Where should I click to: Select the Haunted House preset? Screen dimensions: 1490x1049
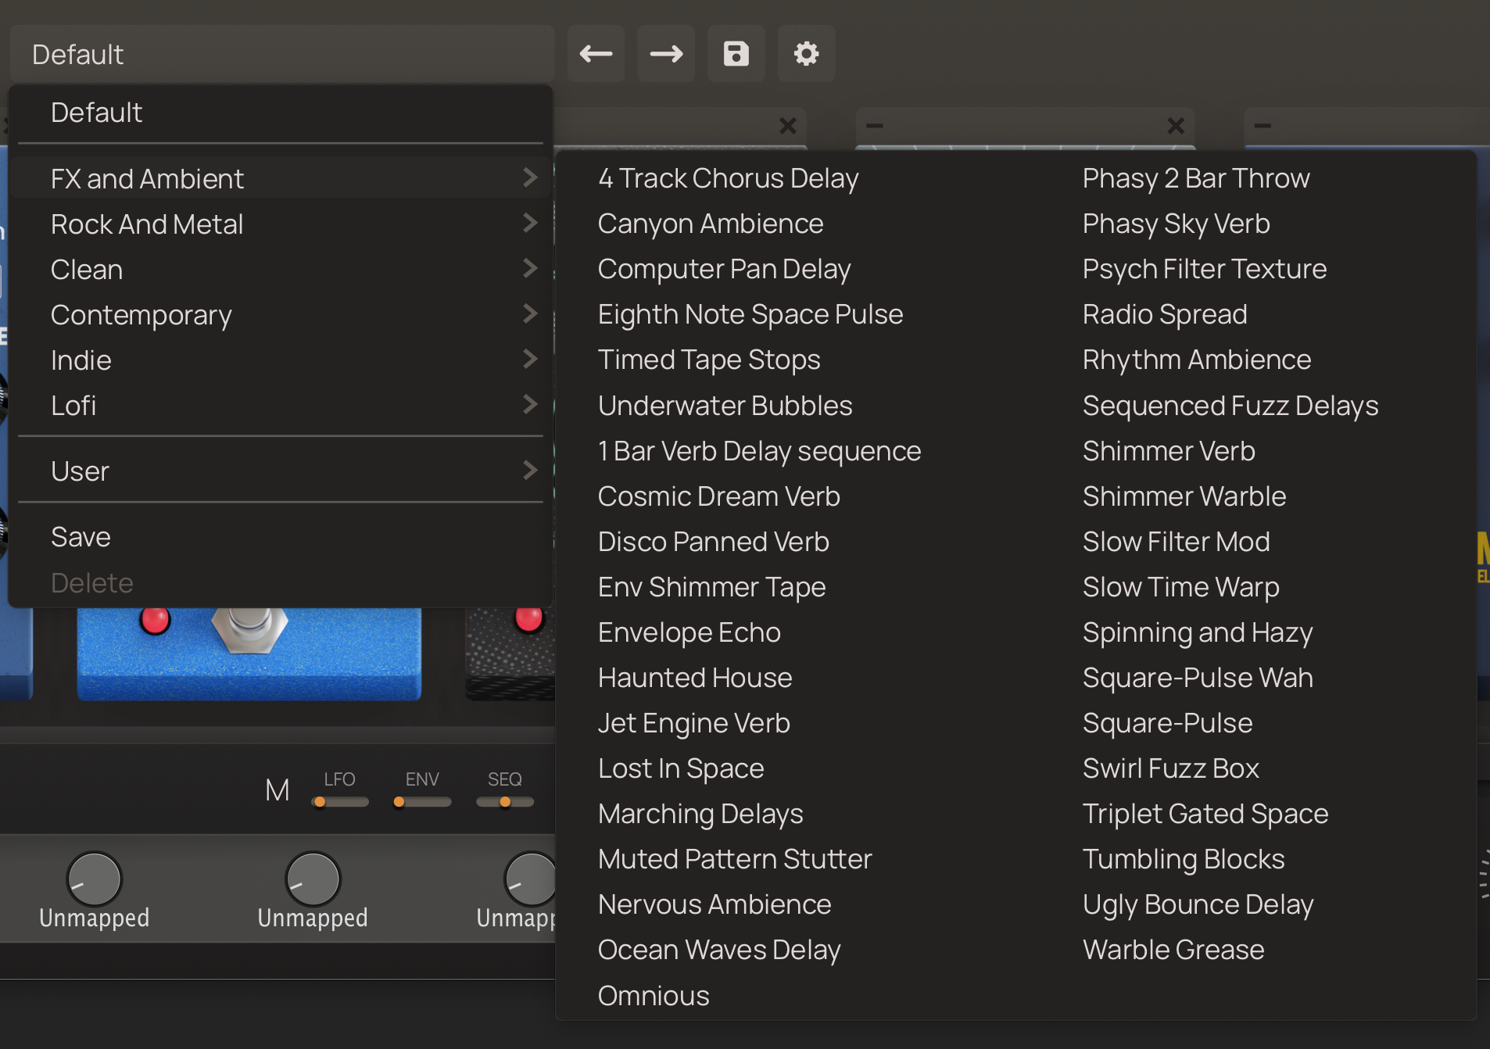pyautogui.click(x=694, y=678)
